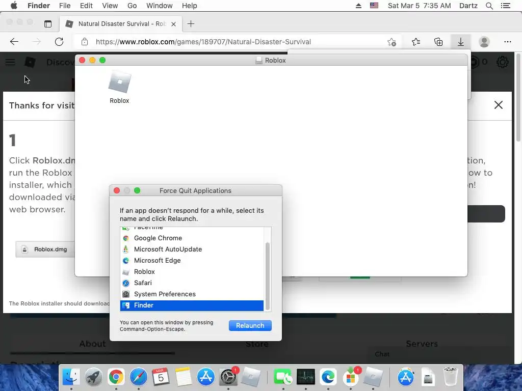Open Edge Collections icon
Screen dimensions: 522x391
(438, 42)
